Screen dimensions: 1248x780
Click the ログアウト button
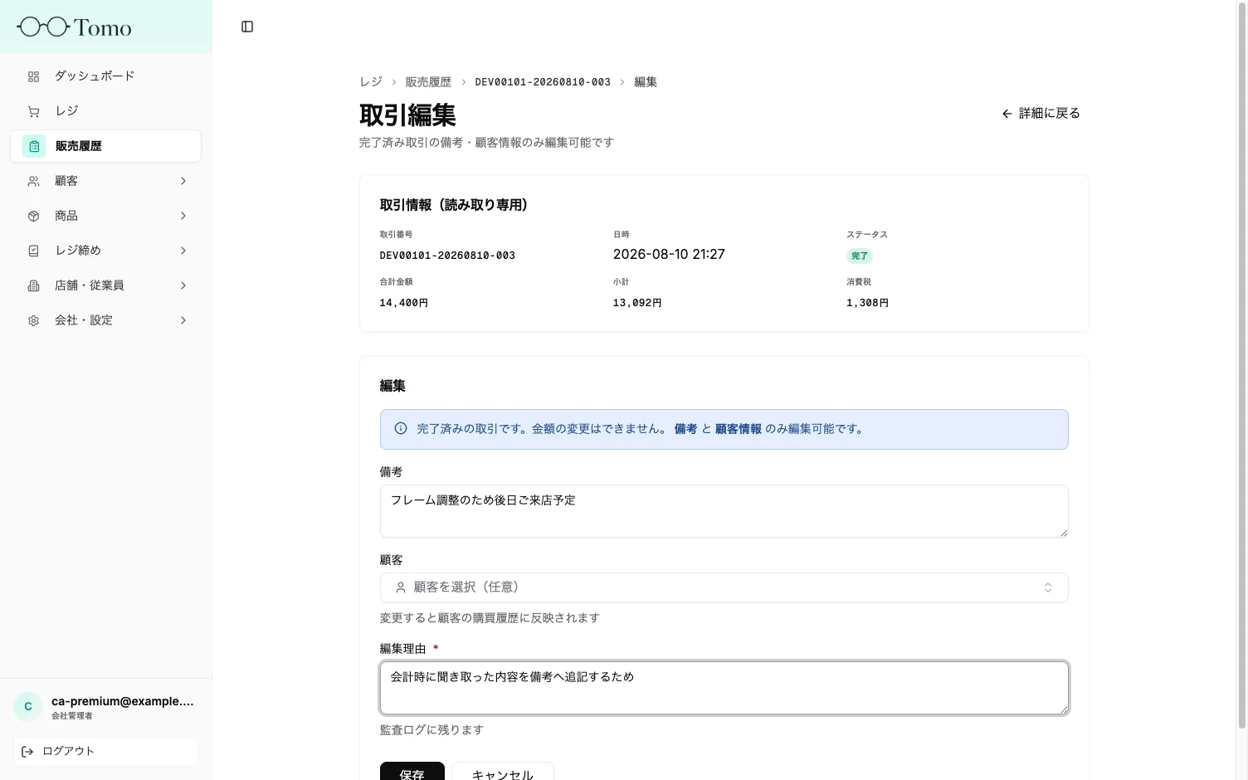point(105,752)
